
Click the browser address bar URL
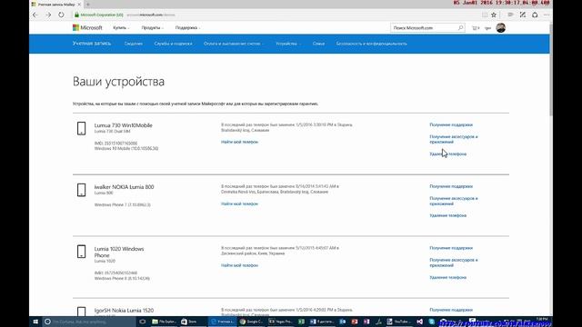pyautogui.click(x=151, y=15)
